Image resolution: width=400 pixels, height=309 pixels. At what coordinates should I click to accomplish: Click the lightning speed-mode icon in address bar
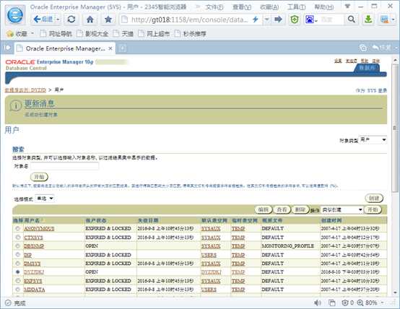[x=255, y=19]
